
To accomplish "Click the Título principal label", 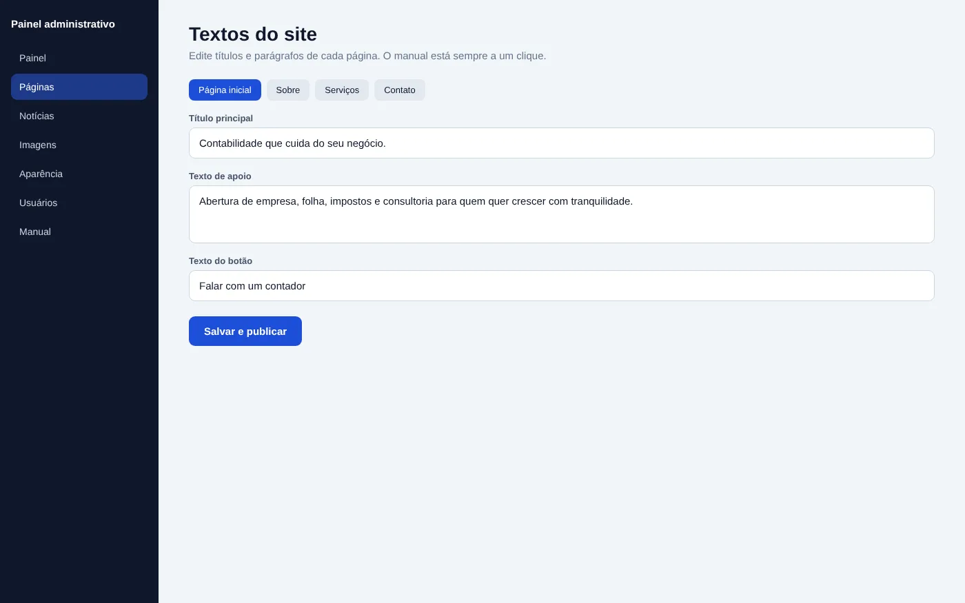I will click(x=221, y=119).
